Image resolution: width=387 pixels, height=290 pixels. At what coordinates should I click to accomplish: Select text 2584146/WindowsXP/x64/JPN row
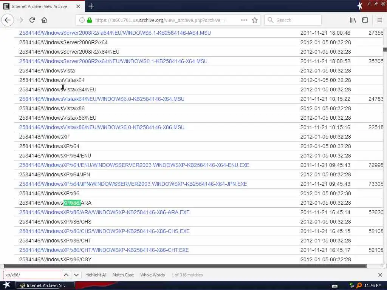point(54,174)
